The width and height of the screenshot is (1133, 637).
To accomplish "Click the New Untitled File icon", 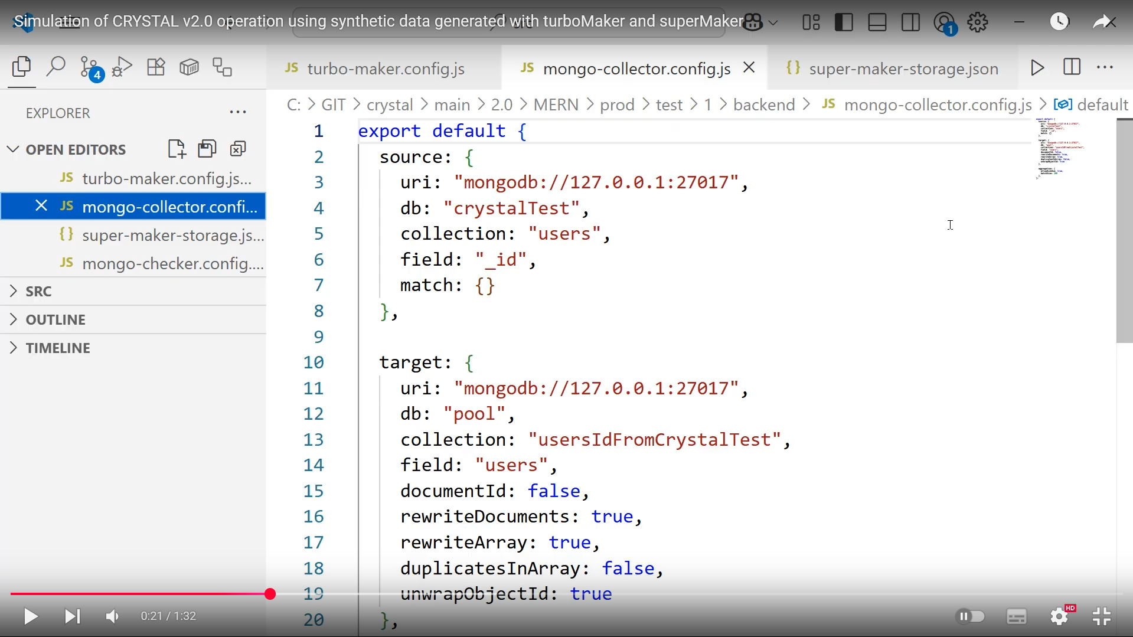I will pos(177,149).
